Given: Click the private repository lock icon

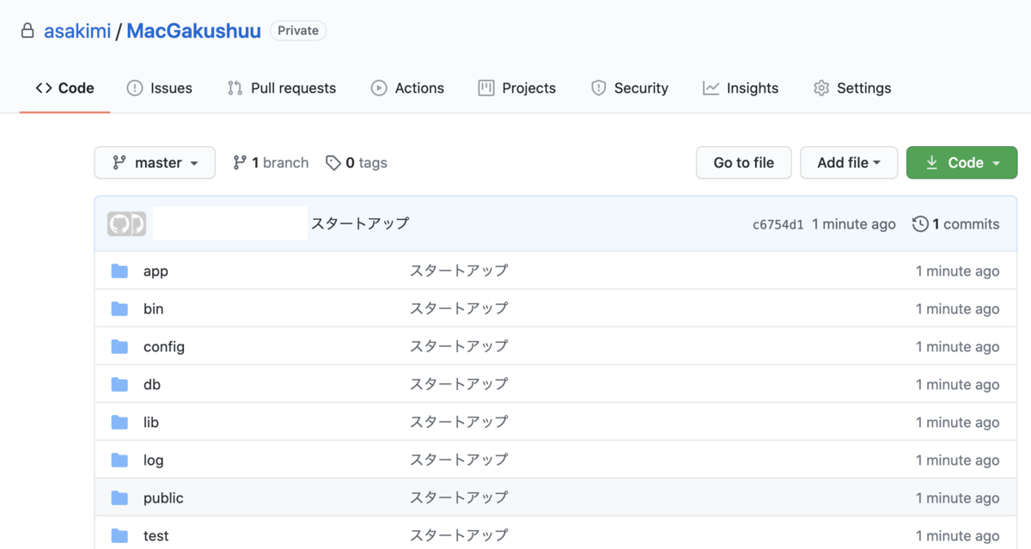Looking at the screenshot, I should click(28, 31).
